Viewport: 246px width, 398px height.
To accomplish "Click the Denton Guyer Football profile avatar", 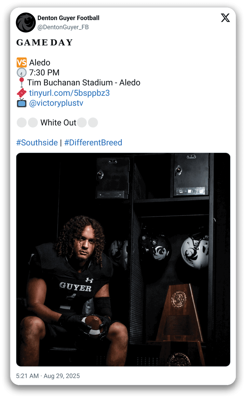I will 26,23.
